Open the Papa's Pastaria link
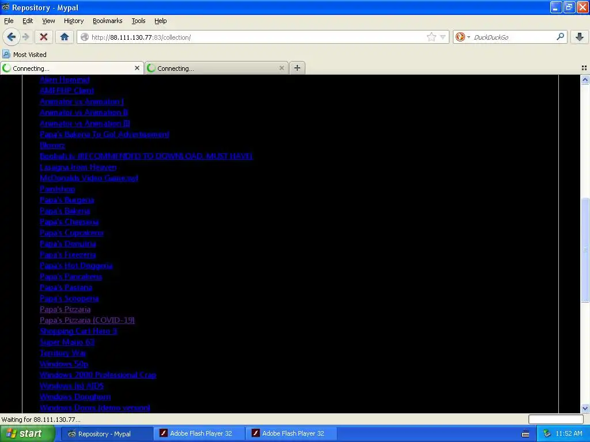Screen dimensions: 590x442 click(x=66, y=287)
